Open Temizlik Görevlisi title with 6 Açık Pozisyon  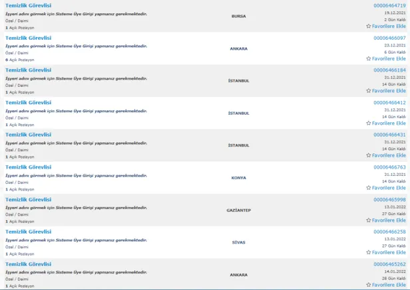(28, 38)
